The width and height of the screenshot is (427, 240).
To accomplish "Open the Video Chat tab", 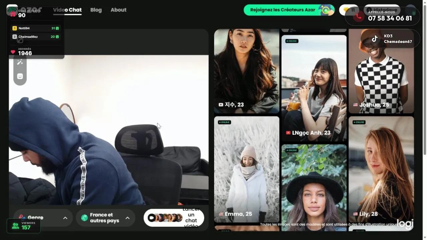I will pyautogui.click(x=67, y=10).
